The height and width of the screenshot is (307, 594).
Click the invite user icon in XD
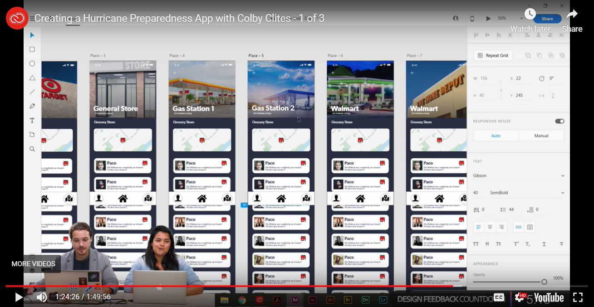tap(456, 19)
